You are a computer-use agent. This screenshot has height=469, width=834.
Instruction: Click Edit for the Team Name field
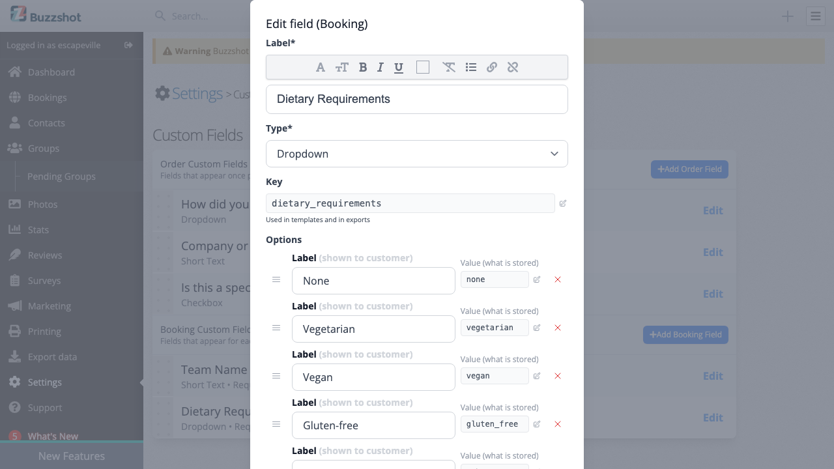pyautogui.click(x=713, y=376)
